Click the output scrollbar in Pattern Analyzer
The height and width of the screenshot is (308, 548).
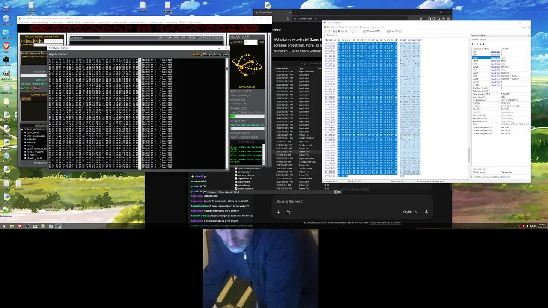coord(227,113)
